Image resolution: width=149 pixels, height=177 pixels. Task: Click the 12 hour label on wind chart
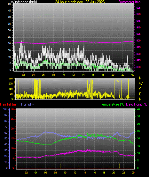click(x=73, y=75)
